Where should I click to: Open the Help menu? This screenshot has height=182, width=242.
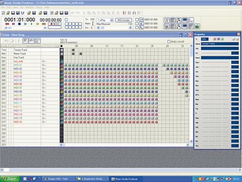click(x=47, y=7)
